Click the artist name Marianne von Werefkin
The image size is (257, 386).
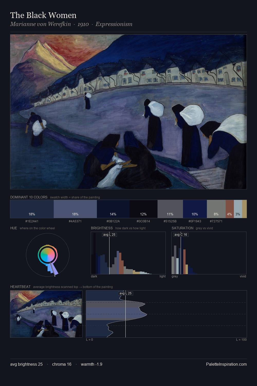click(x=40, y=24)
